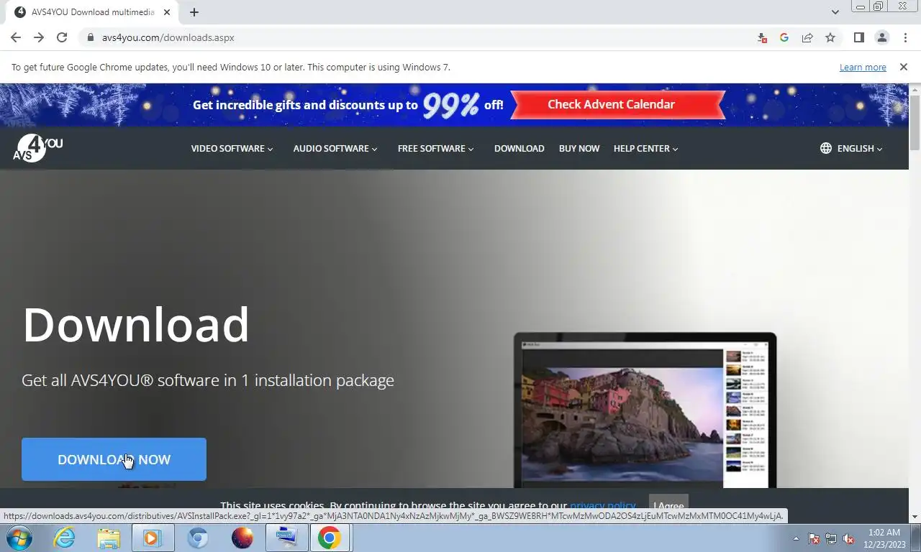Click the Download heading text
Screen dimensions: 921x552
point(136,324)
